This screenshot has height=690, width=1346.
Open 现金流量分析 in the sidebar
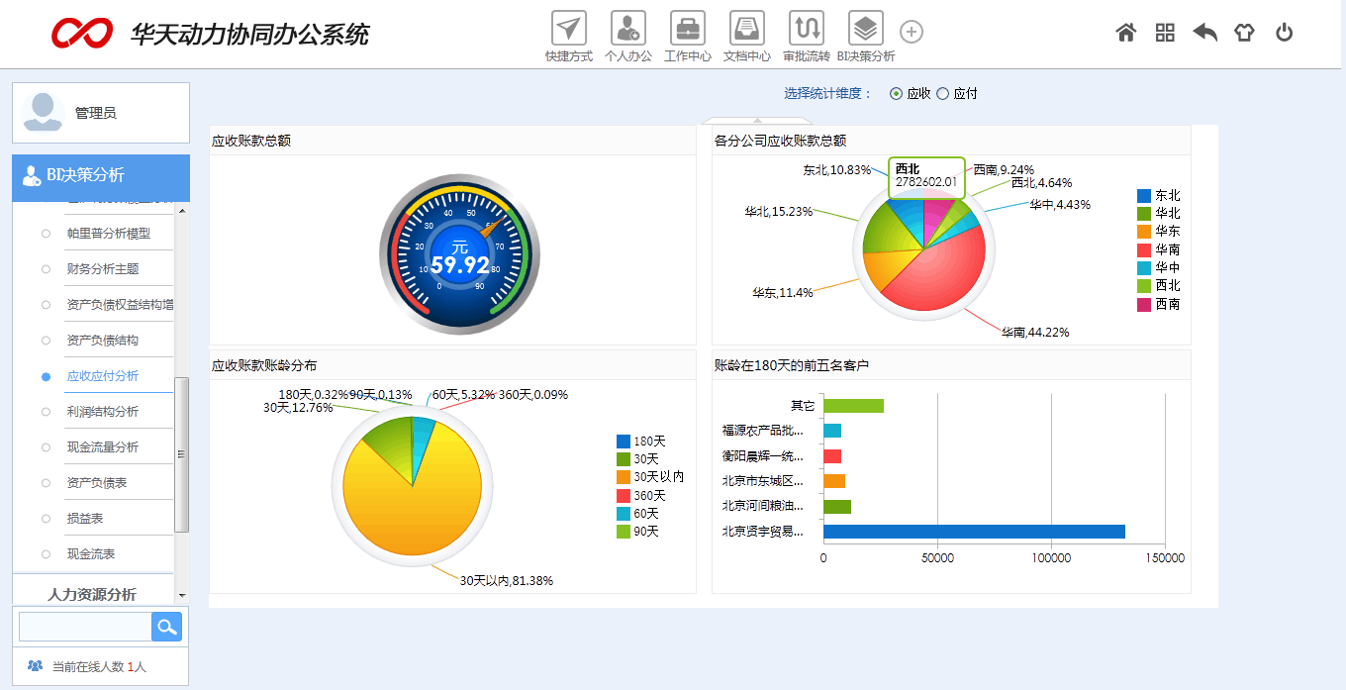[103, 447]
